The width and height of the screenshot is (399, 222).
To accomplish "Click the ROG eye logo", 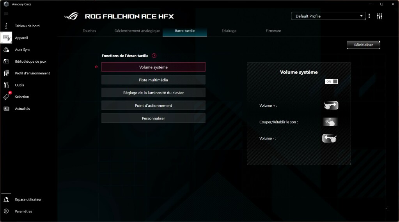I will [71, 16].
